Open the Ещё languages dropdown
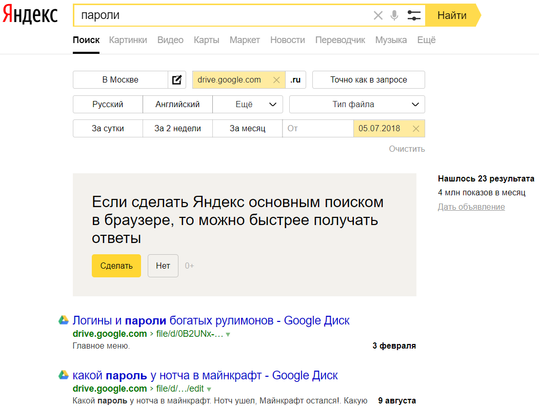539x406 pixels. coord(248,105)
